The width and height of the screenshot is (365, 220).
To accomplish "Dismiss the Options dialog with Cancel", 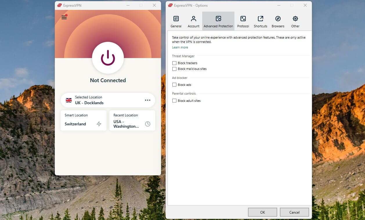I will 294,212.
